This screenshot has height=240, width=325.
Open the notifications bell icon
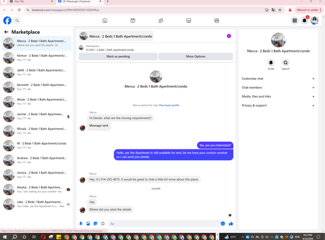point(304,21)
